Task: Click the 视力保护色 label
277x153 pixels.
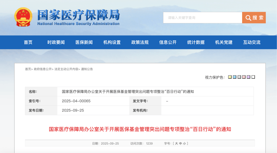Action: [215, 77]
